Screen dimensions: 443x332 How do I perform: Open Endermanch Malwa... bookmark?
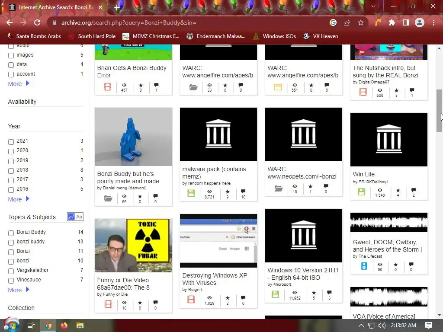216,36
